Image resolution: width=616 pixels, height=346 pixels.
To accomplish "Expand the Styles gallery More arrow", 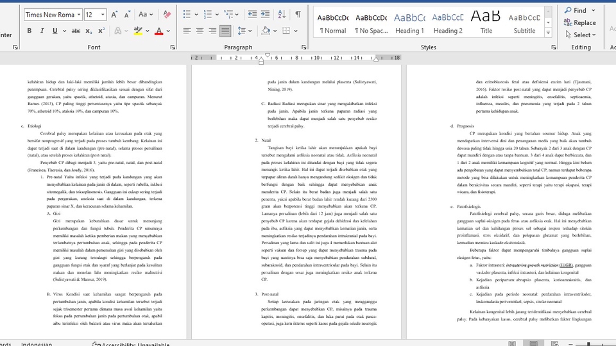I will click(548, 33).
